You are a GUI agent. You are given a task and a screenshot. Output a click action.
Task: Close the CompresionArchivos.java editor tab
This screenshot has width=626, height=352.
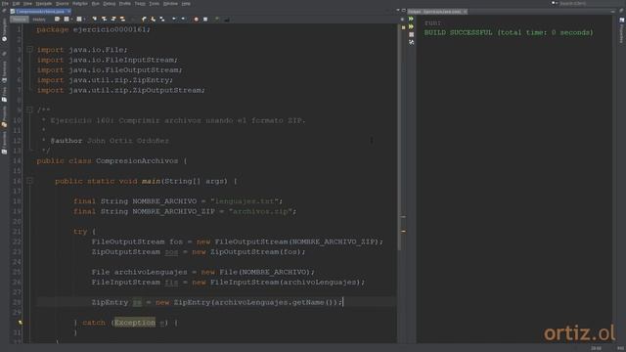pos(68,12)
